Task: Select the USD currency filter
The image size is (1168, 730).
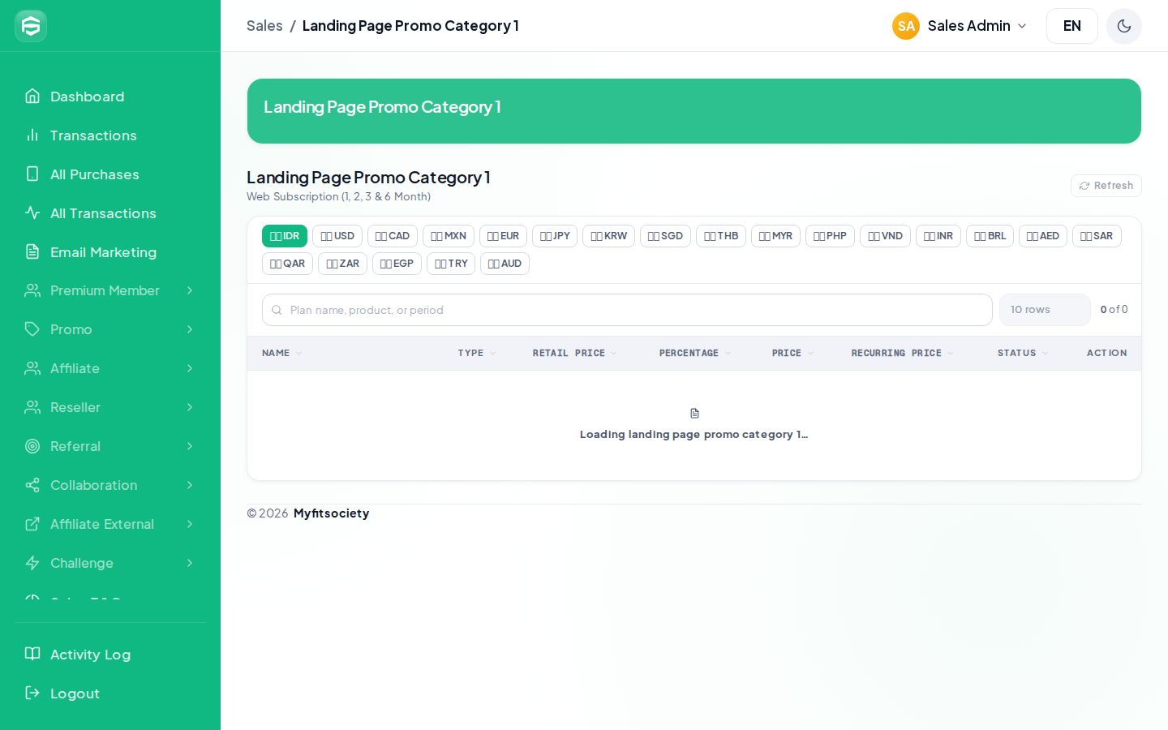Action: 337,236
